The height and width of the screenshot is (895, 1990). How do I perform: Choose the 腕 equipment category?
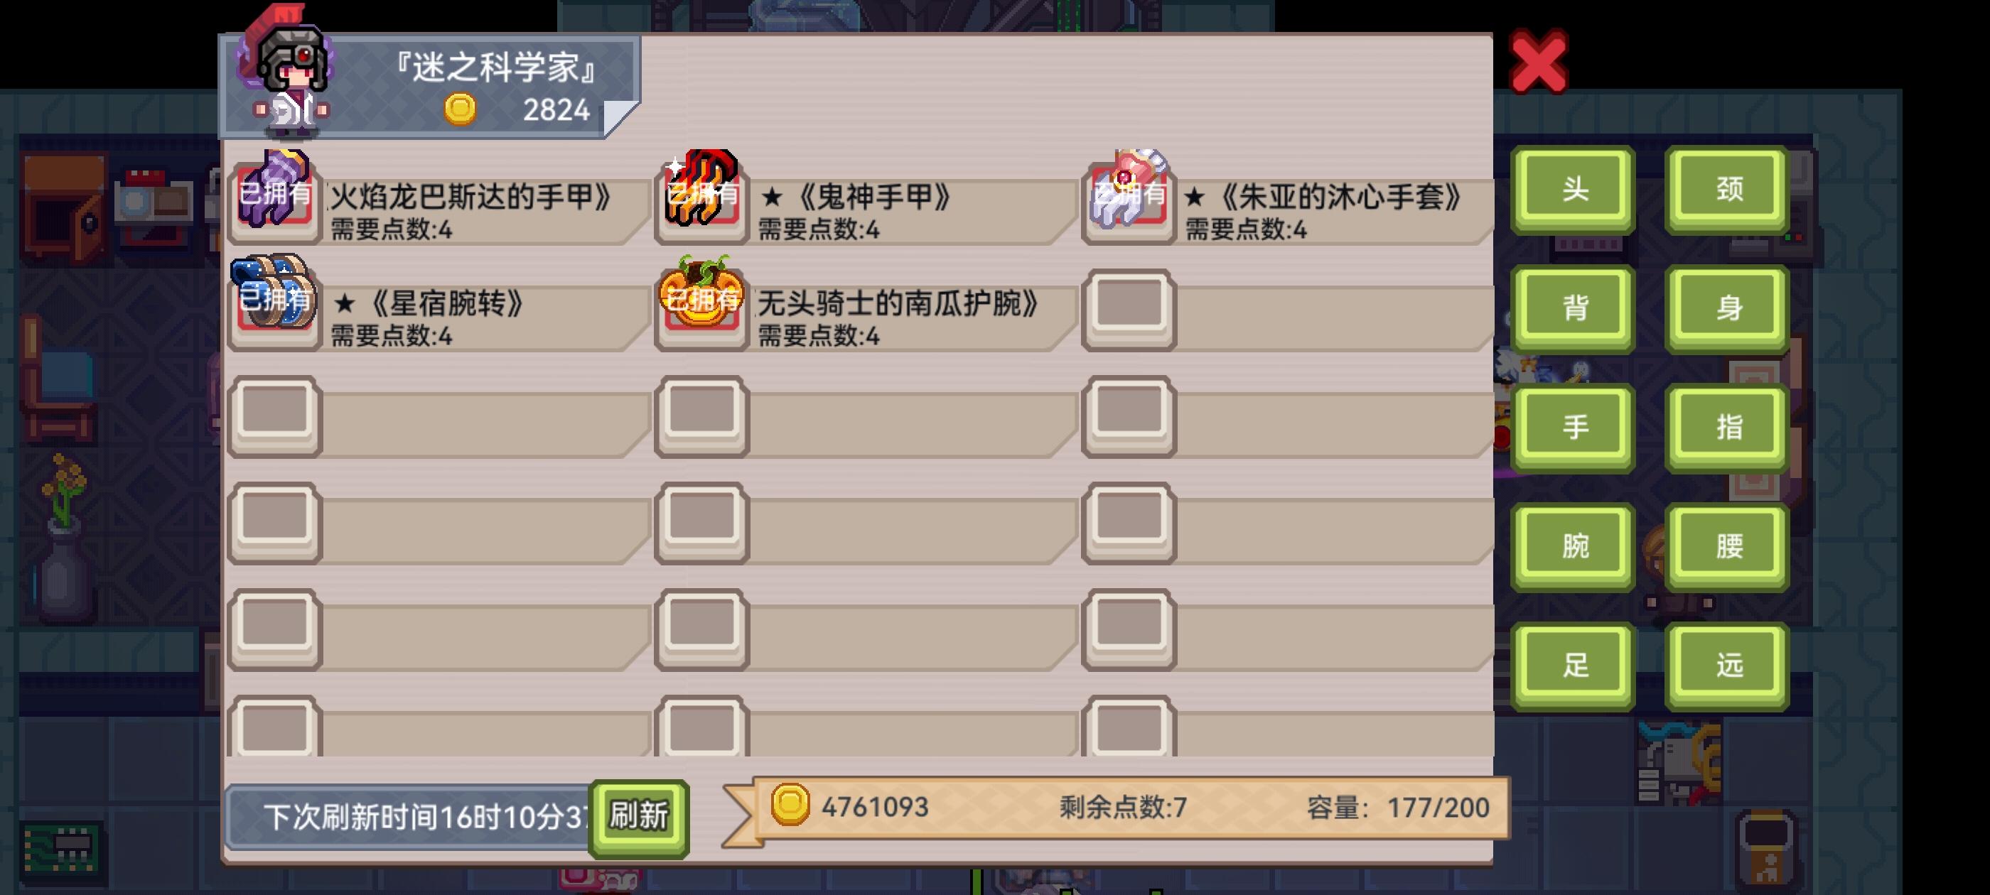1573,546
